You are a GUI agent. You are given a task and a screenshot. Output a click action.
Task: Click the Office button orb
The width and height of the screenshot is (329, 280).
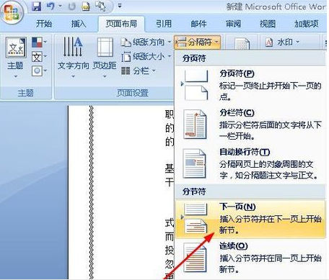[12, 12]
